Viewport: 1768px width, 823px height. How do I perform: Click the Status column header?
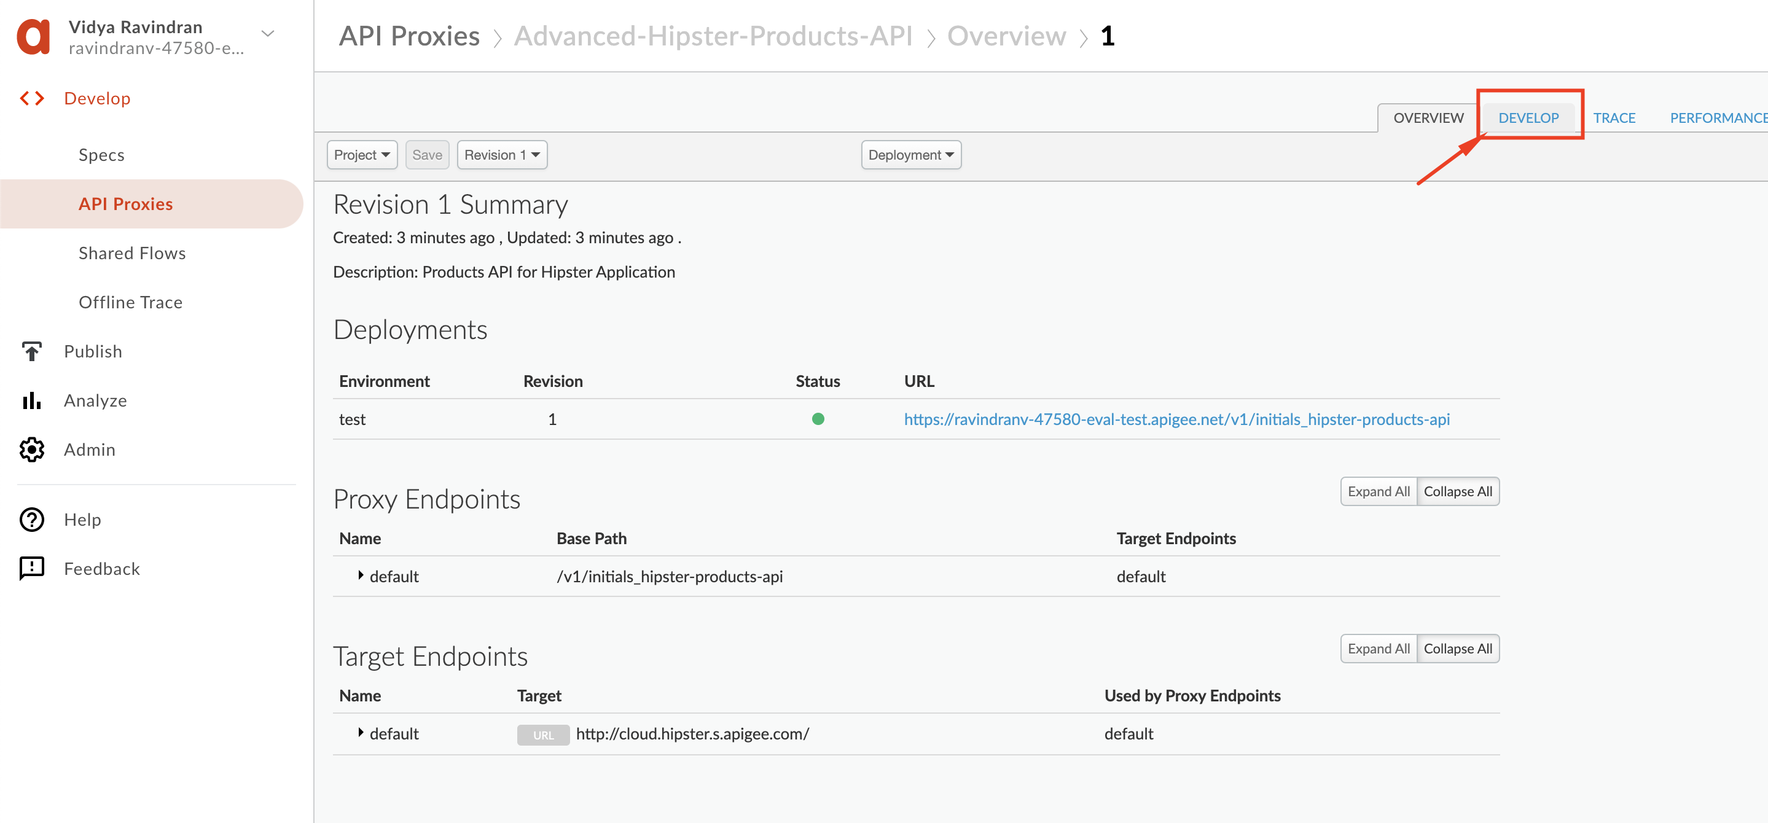[818, 381]
